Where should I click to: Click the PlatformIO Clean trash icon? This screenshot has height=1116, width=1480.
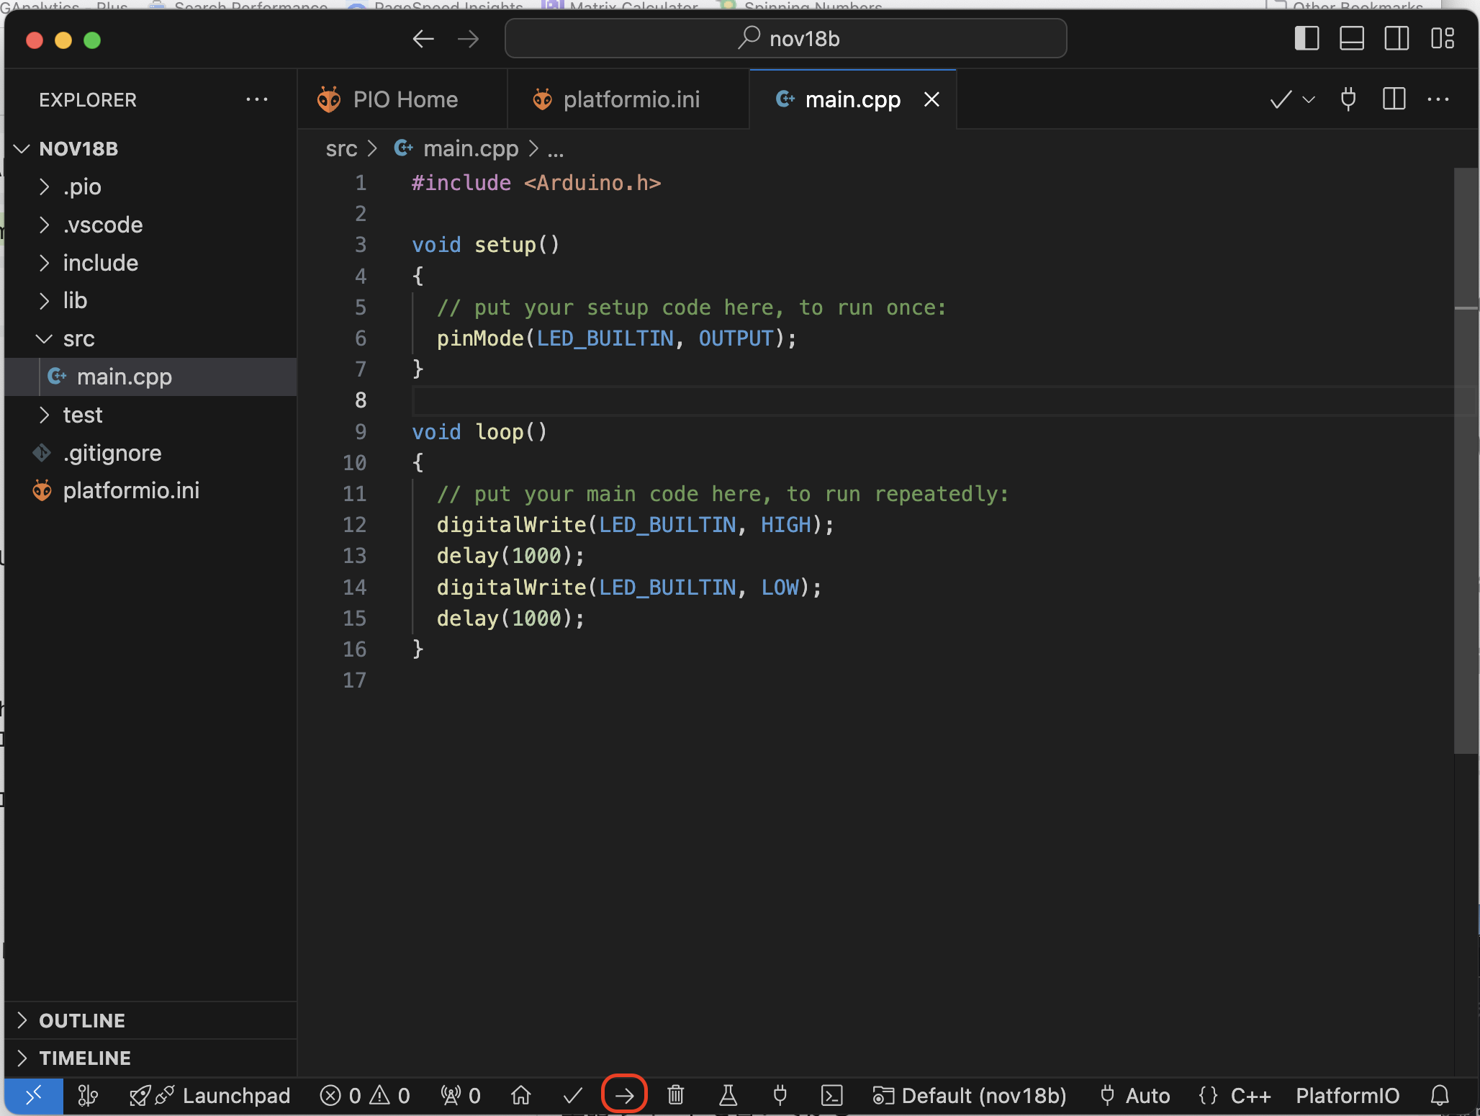coord(675,1095)
